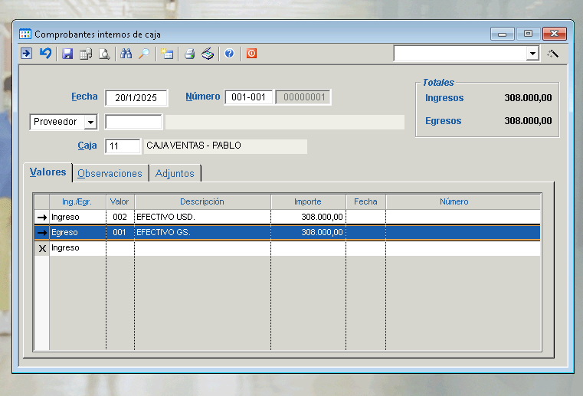Save the voucher with the floppy disk icon
Screen dimensions: 583x396
[67, 54]
